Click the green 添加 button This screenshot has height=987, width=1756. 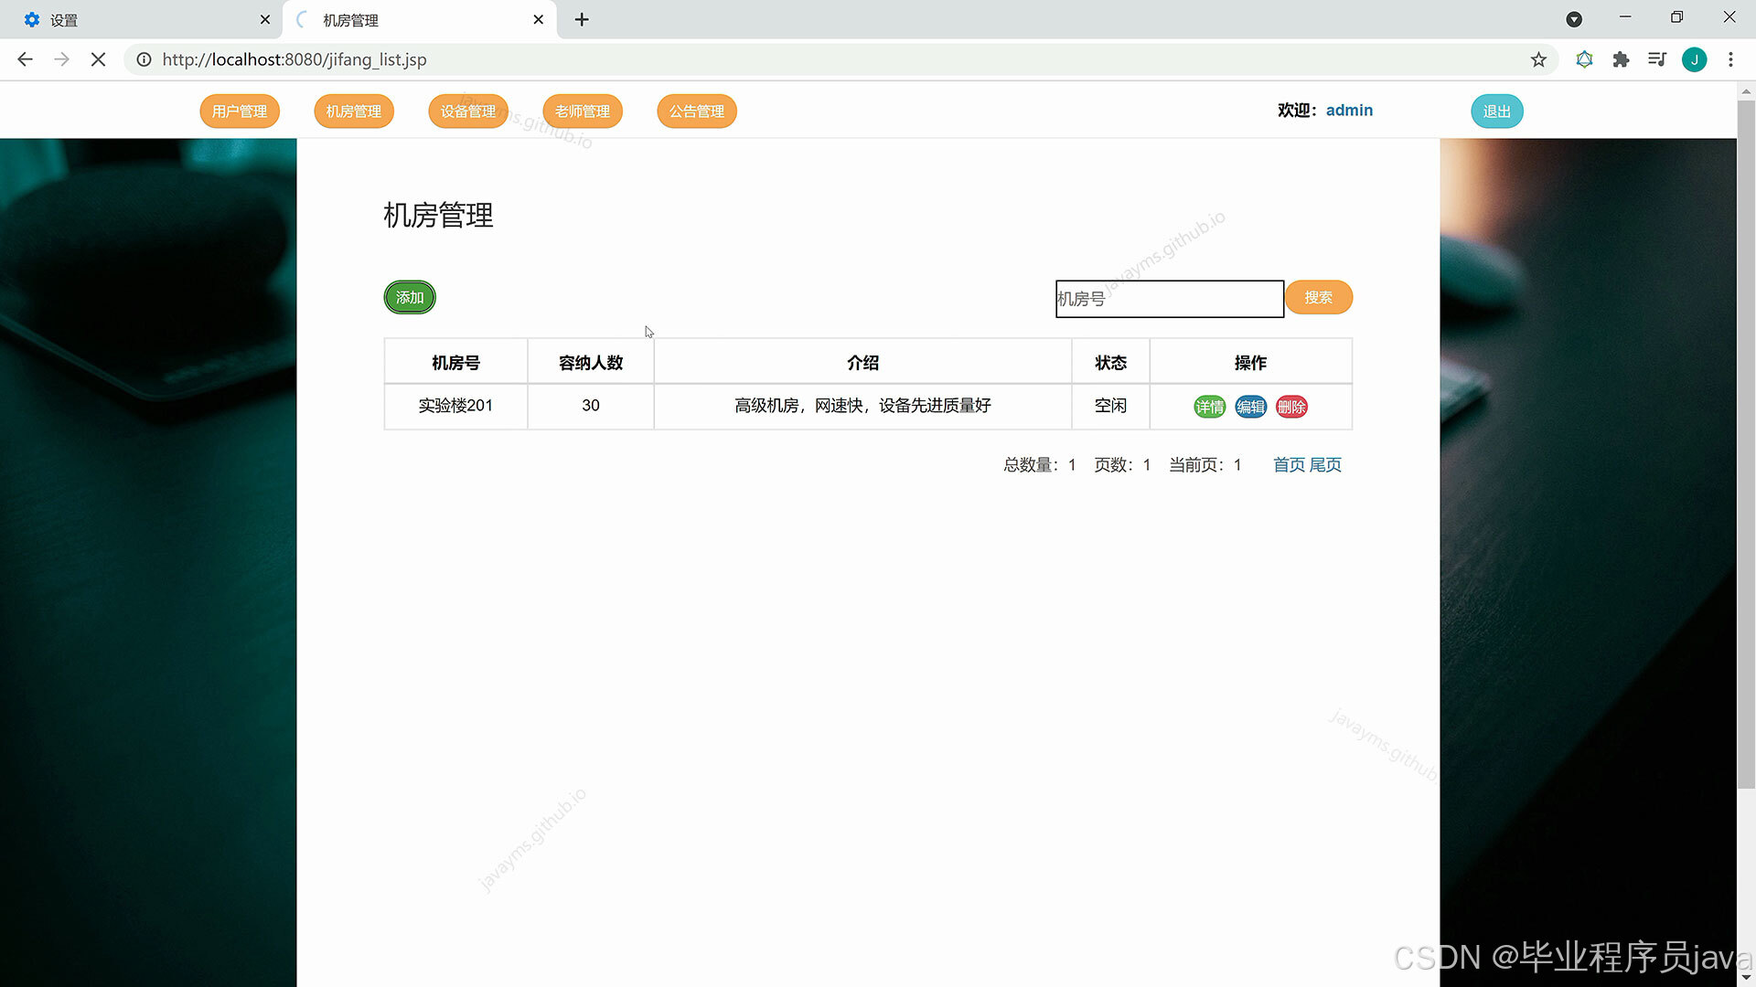pos(410,298)
